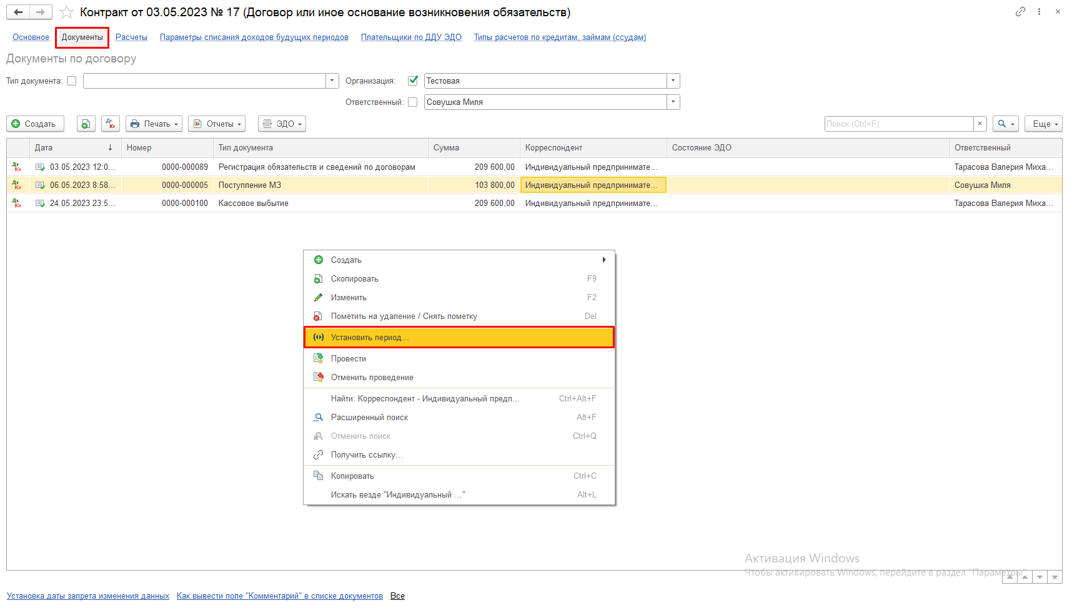Click the Состояние ЭДО column header
The image size is (1072, 608).
coord(808,147)
